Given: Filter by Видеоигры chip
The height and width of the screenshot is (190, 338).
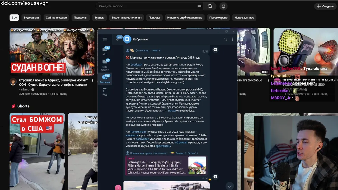Looking at the screenshot, I should point(31,18).
